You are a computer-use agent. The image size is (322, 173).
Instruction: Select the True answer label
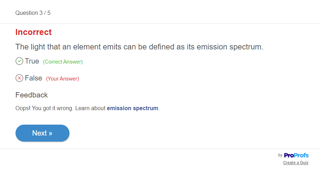point(32,61)
